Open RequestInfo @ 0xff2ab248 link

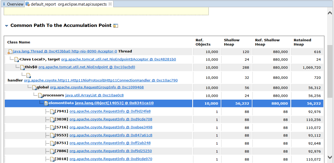pos(110,143)
